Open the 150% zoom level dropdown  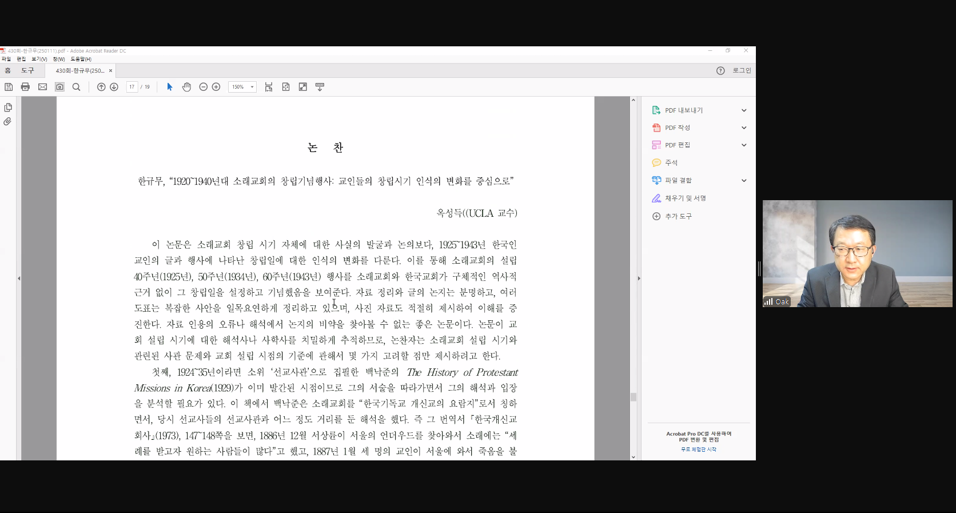click(252, 87)
